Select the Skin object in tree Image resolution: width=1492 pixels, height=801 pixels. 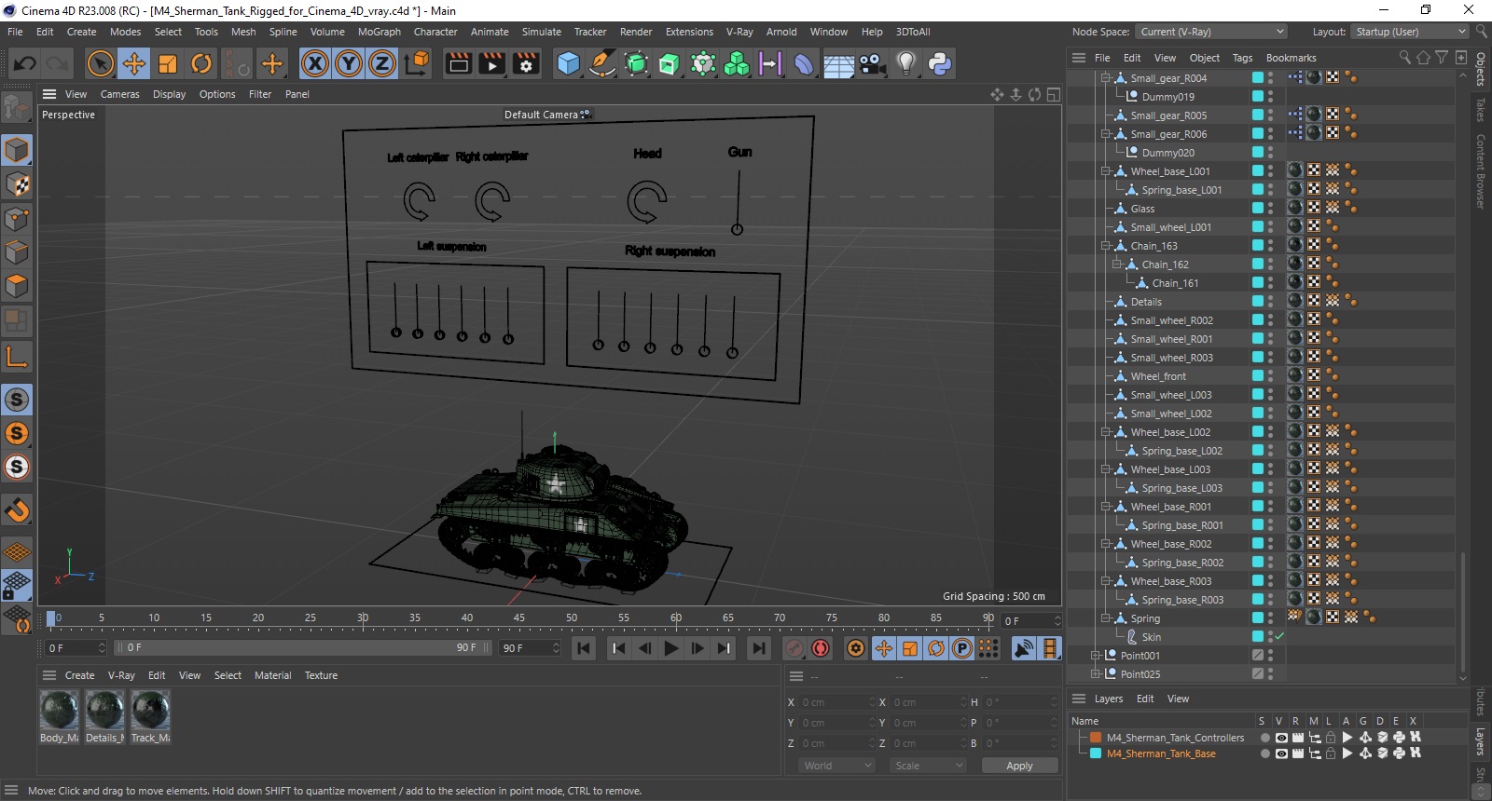click(x=1151, y=637)
